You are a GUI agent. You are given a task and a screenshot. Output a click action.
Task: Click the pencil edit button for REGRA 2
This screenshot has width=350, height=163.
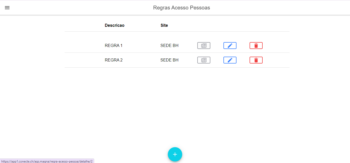coord(230,60)
